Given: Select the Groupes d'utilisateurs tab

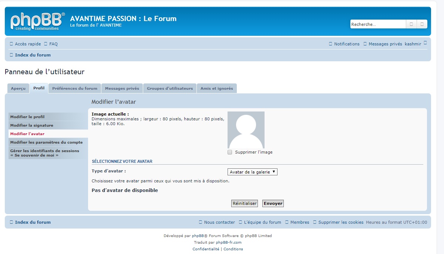Looking at the screenshot, I should 170,89.
